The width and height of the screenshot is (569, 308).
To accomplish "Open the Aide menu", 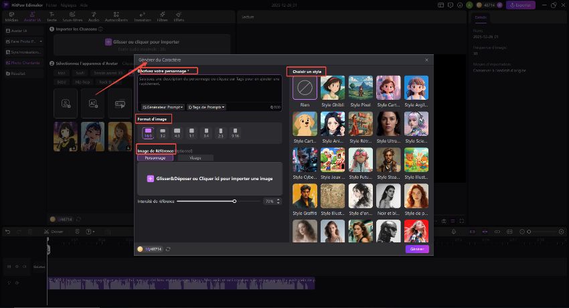I will click(x=84, y=5).
